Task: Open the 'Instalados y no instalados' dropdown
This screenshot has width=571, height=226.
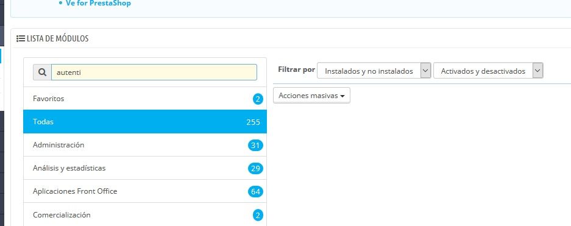Action: point(374,71)
